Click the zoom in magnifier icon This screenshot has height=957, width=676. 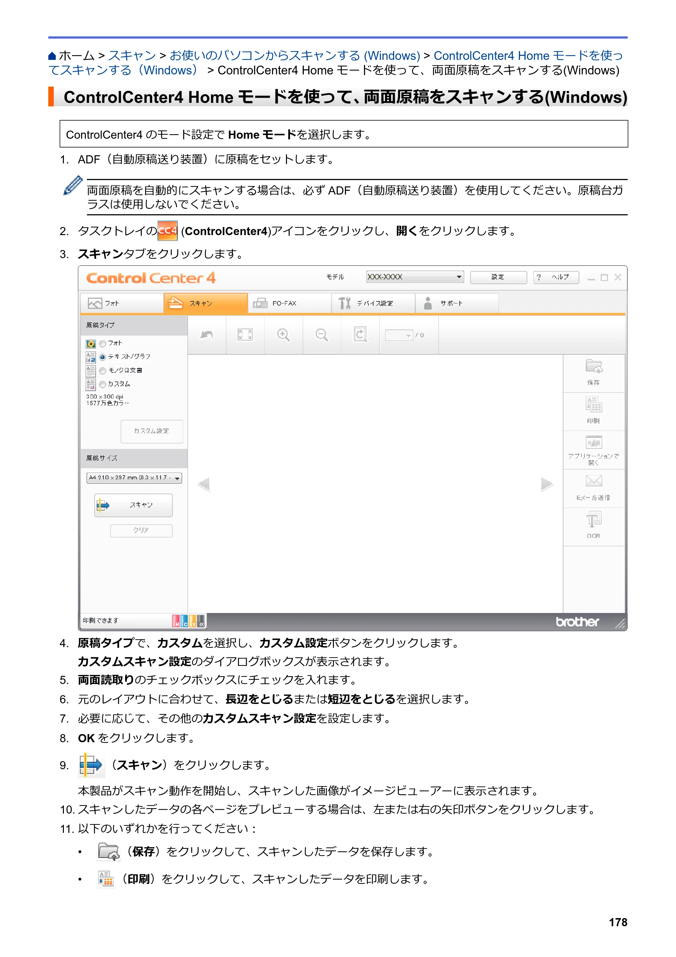tap(284, 335)
